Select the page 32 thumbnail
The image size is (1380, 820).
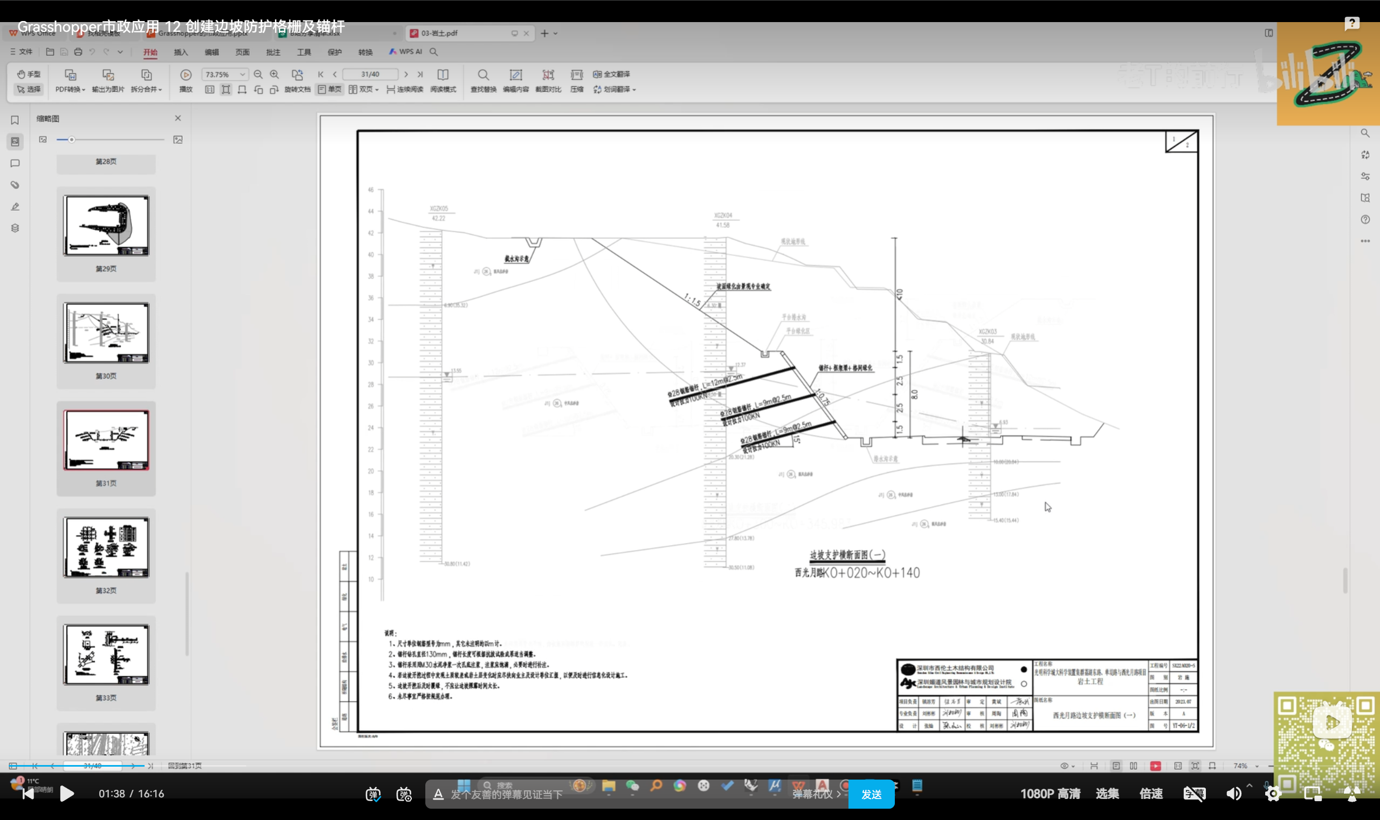coord(106,547)
